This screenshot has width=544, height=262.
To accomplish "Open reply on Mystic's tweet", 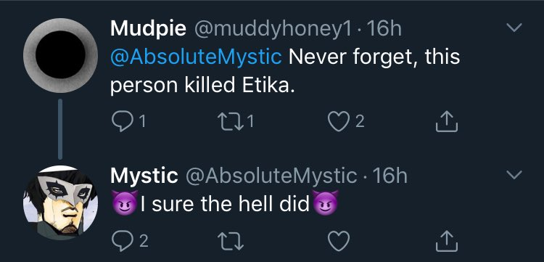I will pyautogui.click(x=120, y=242).
